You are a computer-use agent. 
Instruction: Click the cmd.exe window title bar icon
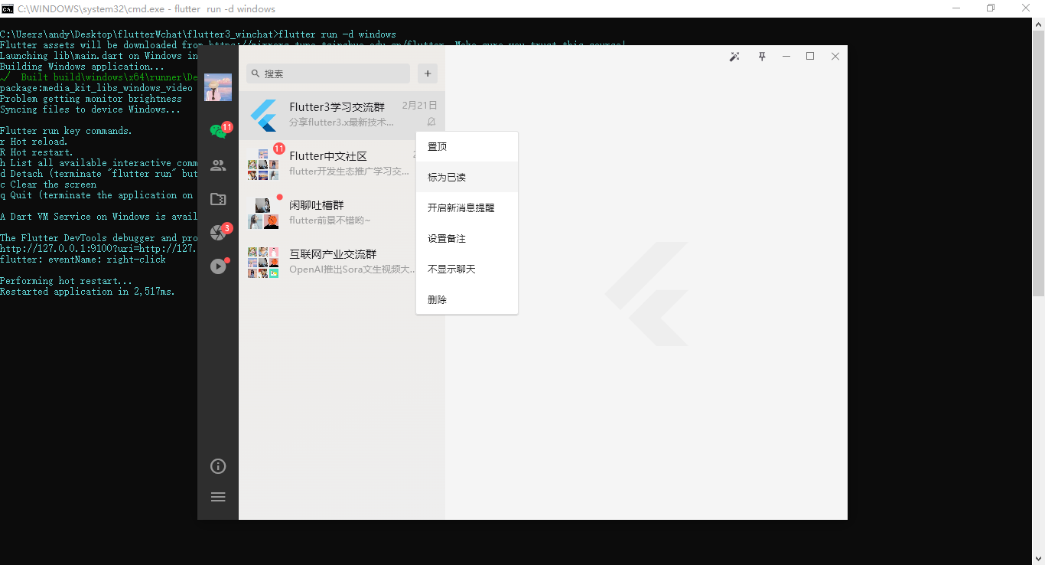point(8,8)
